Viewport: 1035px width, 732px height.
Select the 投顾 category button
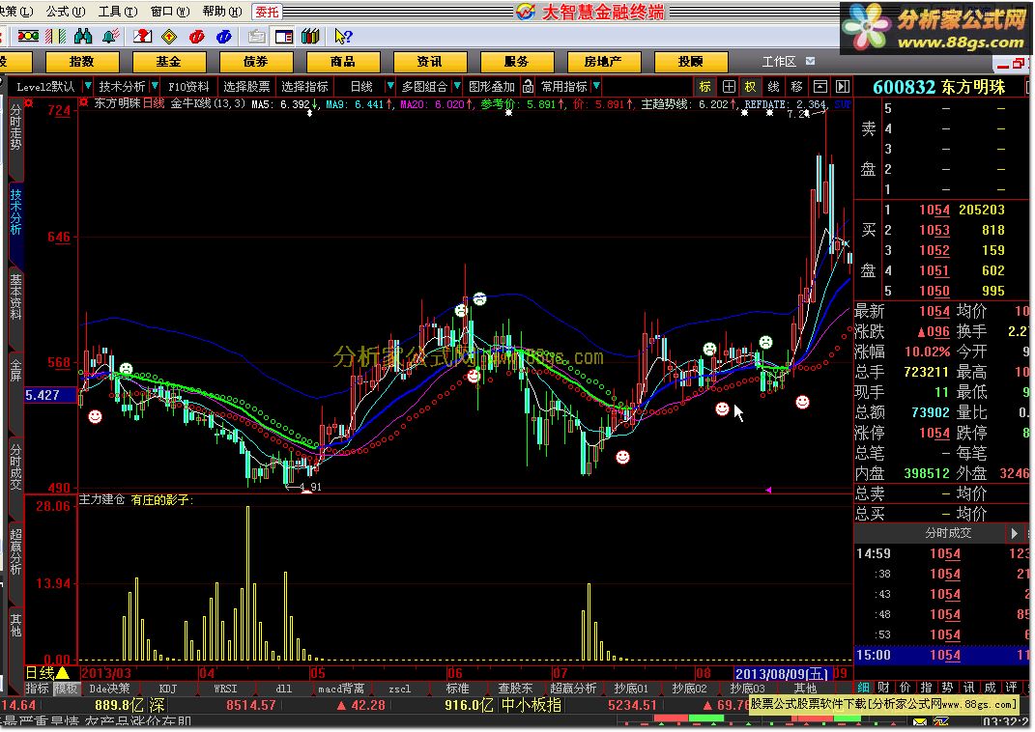(690, 62)
